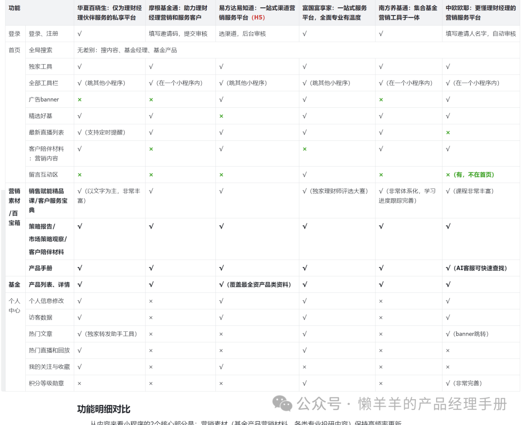
Task: Click the '易方达易知道' column header with H5
Action: [257, 13]
